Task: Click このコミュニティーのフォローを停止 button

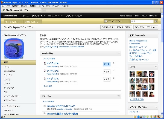Action: [116, 27]
